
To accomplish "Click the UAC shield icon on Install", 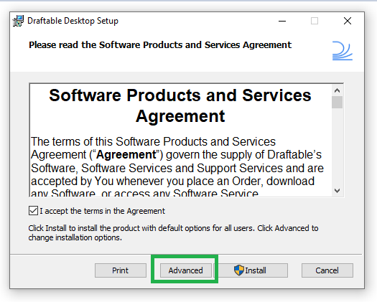I will click(x=239, y=270).
